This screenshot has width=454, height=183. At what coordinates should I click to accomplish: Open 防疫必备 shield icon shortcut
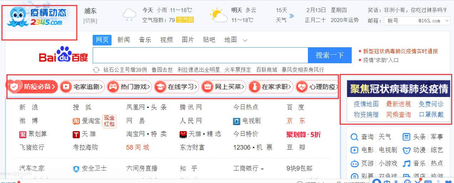(x=14, y=86)
